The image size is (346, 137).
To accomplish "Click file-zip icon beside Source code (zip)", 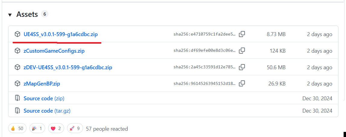I will click(17, 98).
